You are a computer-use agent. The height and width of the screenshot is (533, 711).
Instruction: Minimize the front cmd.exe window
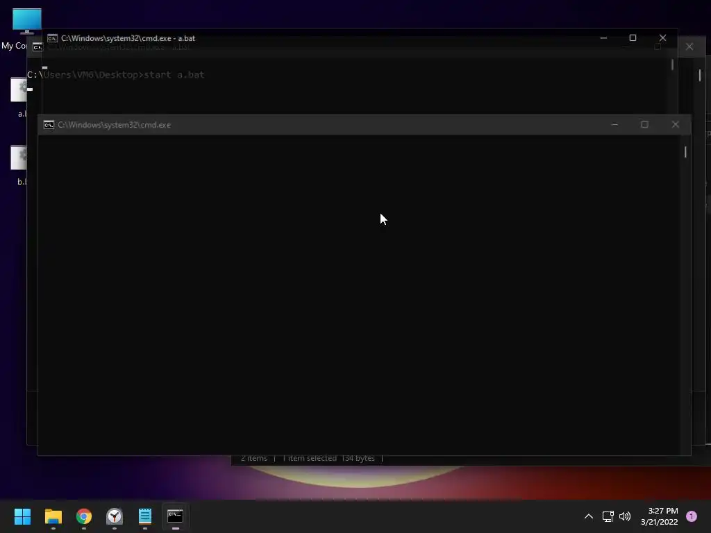tap(614, 125)
